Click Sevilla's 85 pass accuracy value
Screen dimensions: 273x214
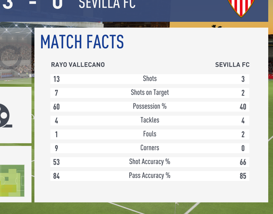tap(243, 176)
